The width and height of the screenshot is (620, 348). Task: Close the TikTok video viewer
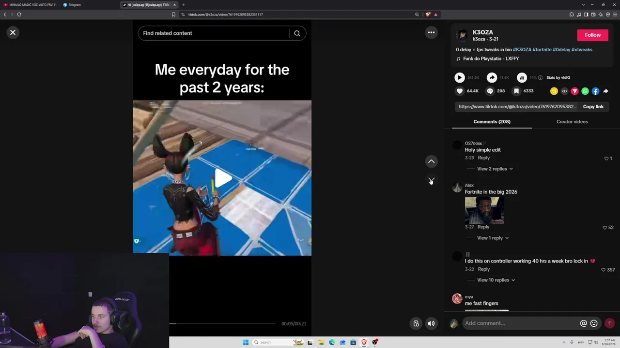tap(13, 32)
